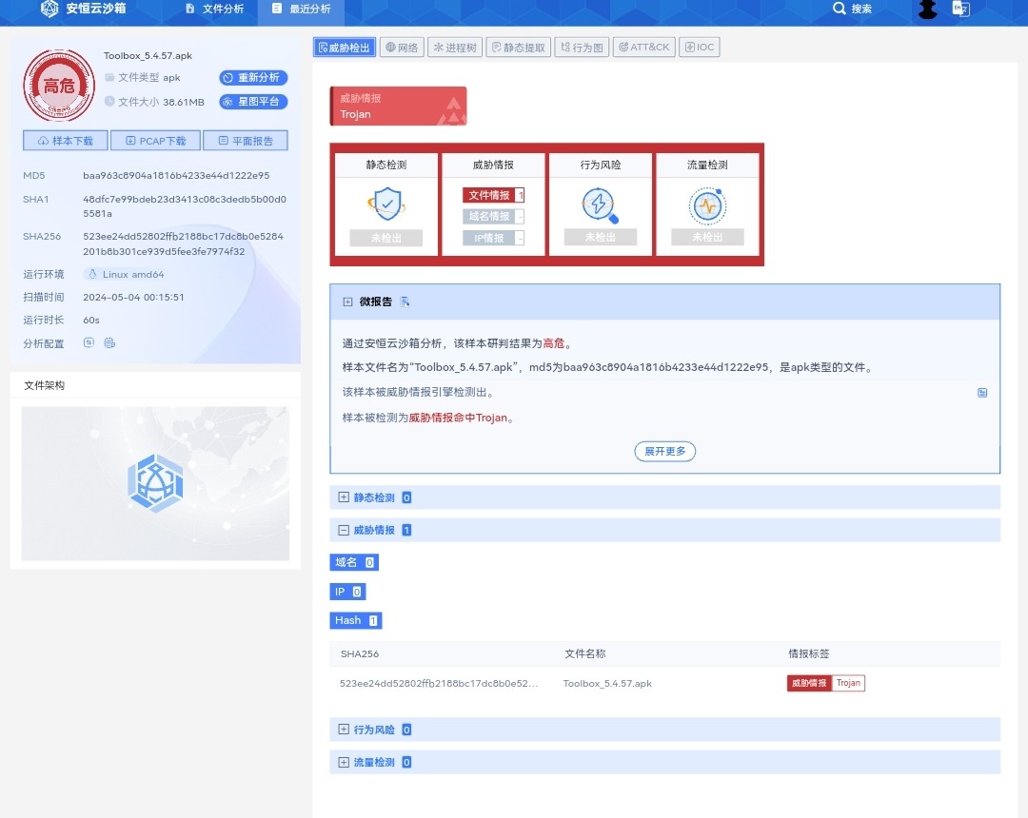Open the 网络 tab
Viewport: 1028px width, 818px height.
point(402,48)
